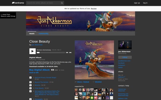Screen dimensions: 161x100
Task: Open the Spiritual Privacy (Sunset Tango) track page
Action: coord(45,78)
